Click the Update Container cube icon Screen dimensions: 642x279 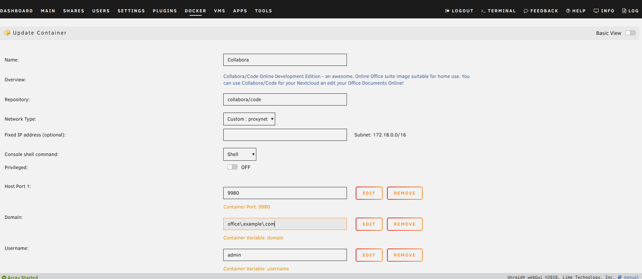coord(7,33)
